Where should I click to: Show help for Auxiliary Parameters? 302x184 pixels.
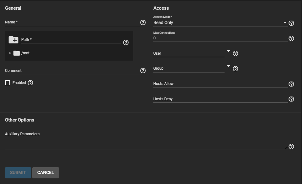[291, 147]
